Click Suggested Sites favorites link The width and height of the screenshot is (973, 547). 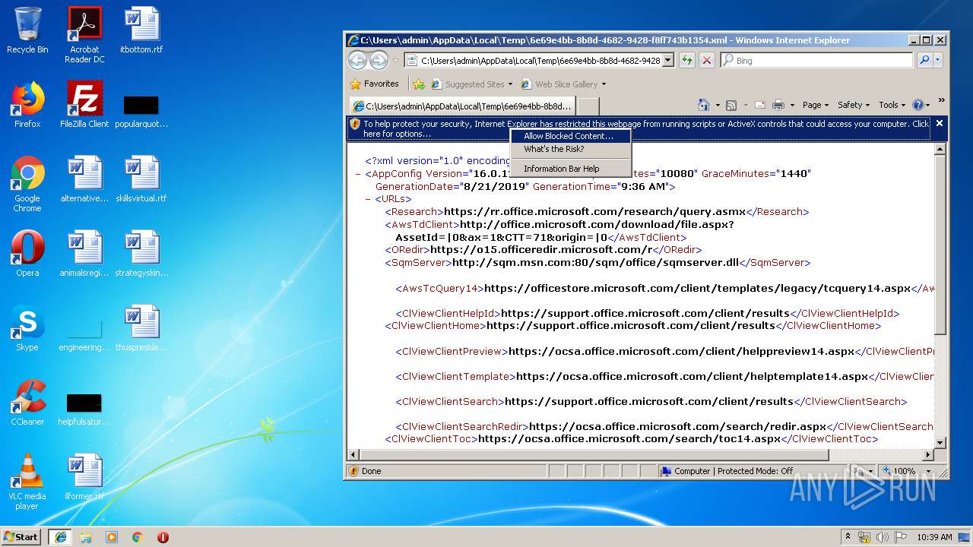coord(471,84)
